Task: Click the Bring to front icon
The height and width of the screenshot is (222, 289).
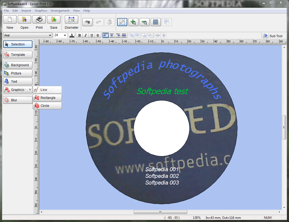Action: [x=131, y=35]
